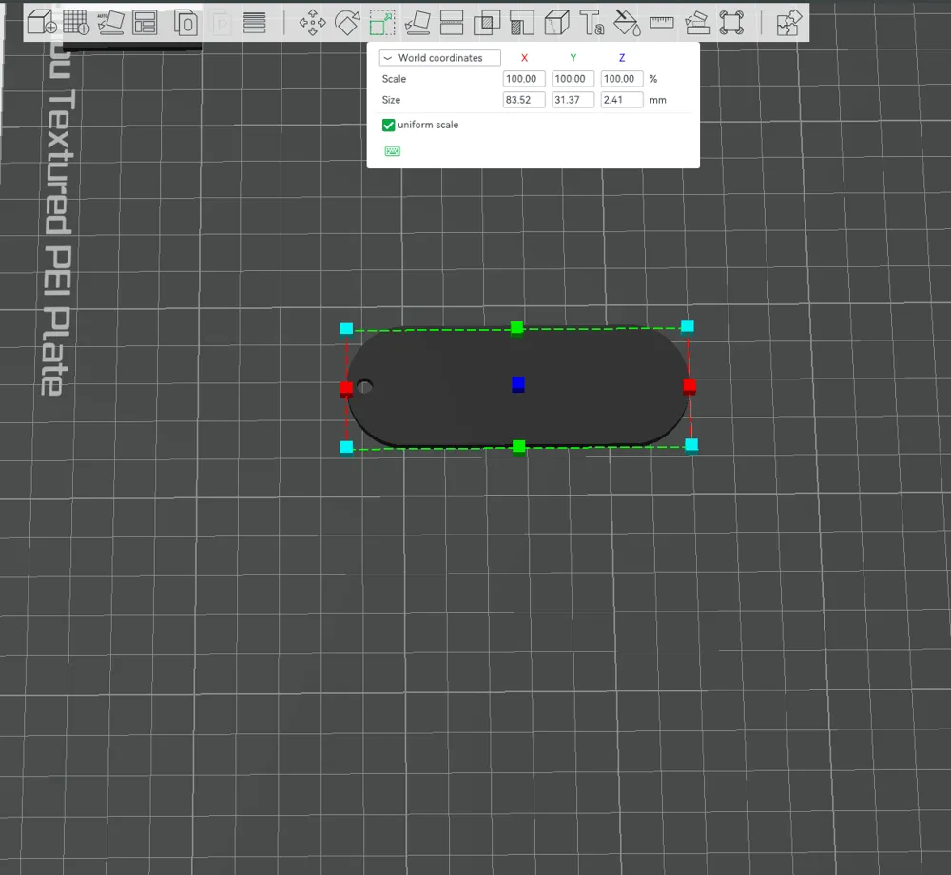Select the Move tool
The image size is (951, 875).
tap(312, 23)
